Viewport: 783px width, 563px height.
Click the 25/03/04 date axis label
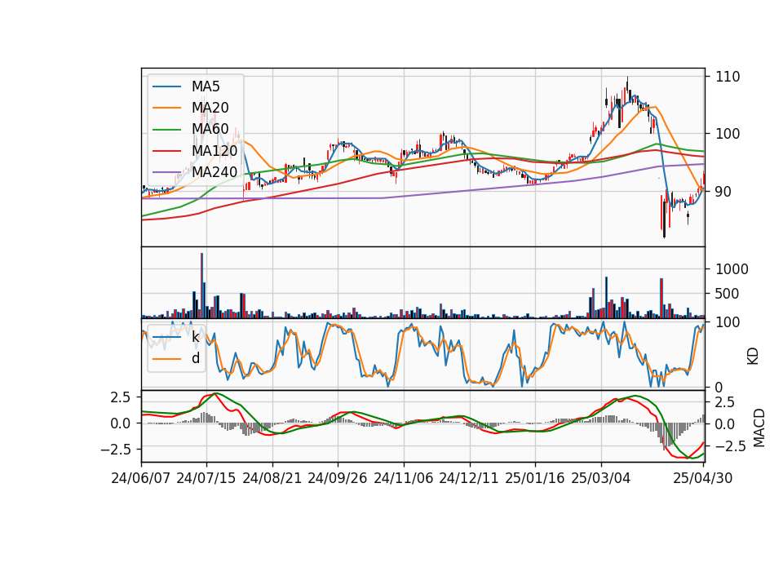601,478
